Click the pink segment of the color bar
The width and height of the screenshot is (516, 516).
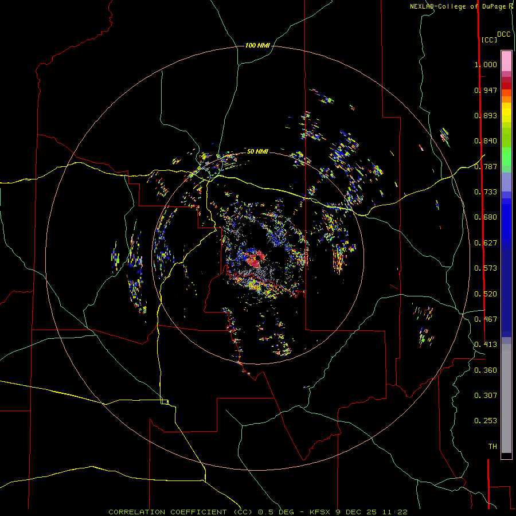506,61
